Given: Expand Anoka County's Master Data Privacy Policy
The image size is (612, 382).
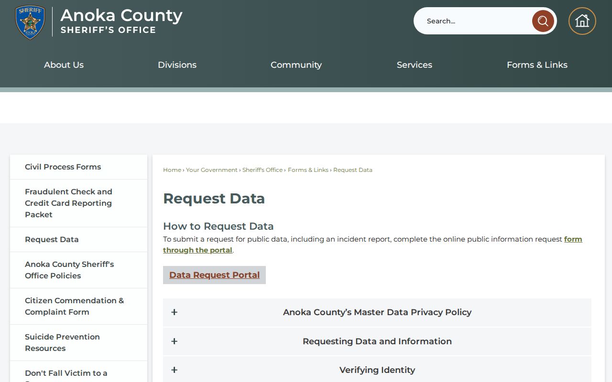Looking at the screenshot, I should coord(377,312).
